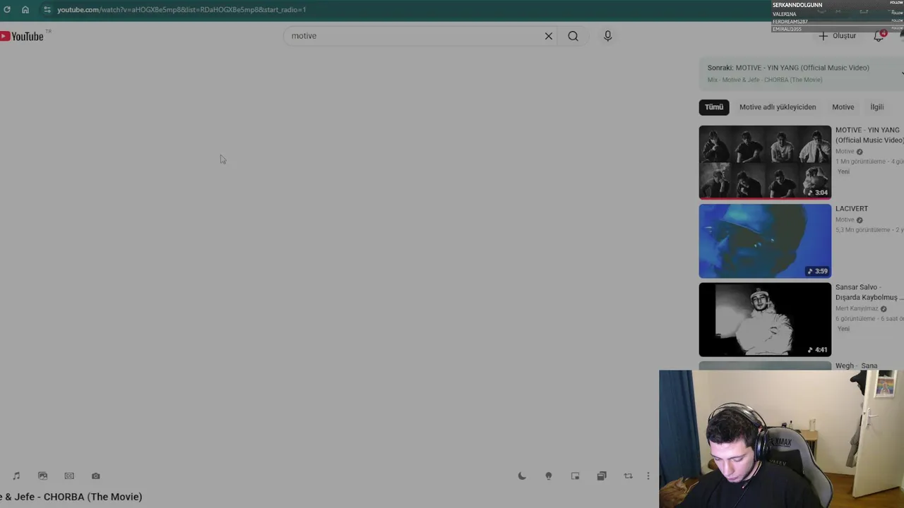Click the 'Mix - Motive & Jefe - CHORBA' playlist subtitle

tap(764, 80)
